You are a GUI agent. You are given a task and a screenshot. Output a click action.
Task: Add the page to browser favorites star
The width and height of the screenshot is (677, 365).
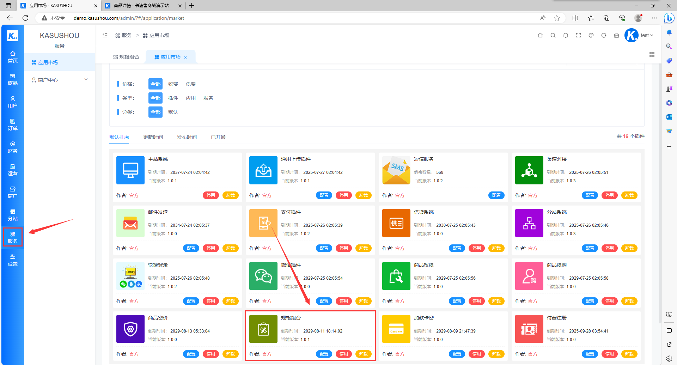point(557,18)
